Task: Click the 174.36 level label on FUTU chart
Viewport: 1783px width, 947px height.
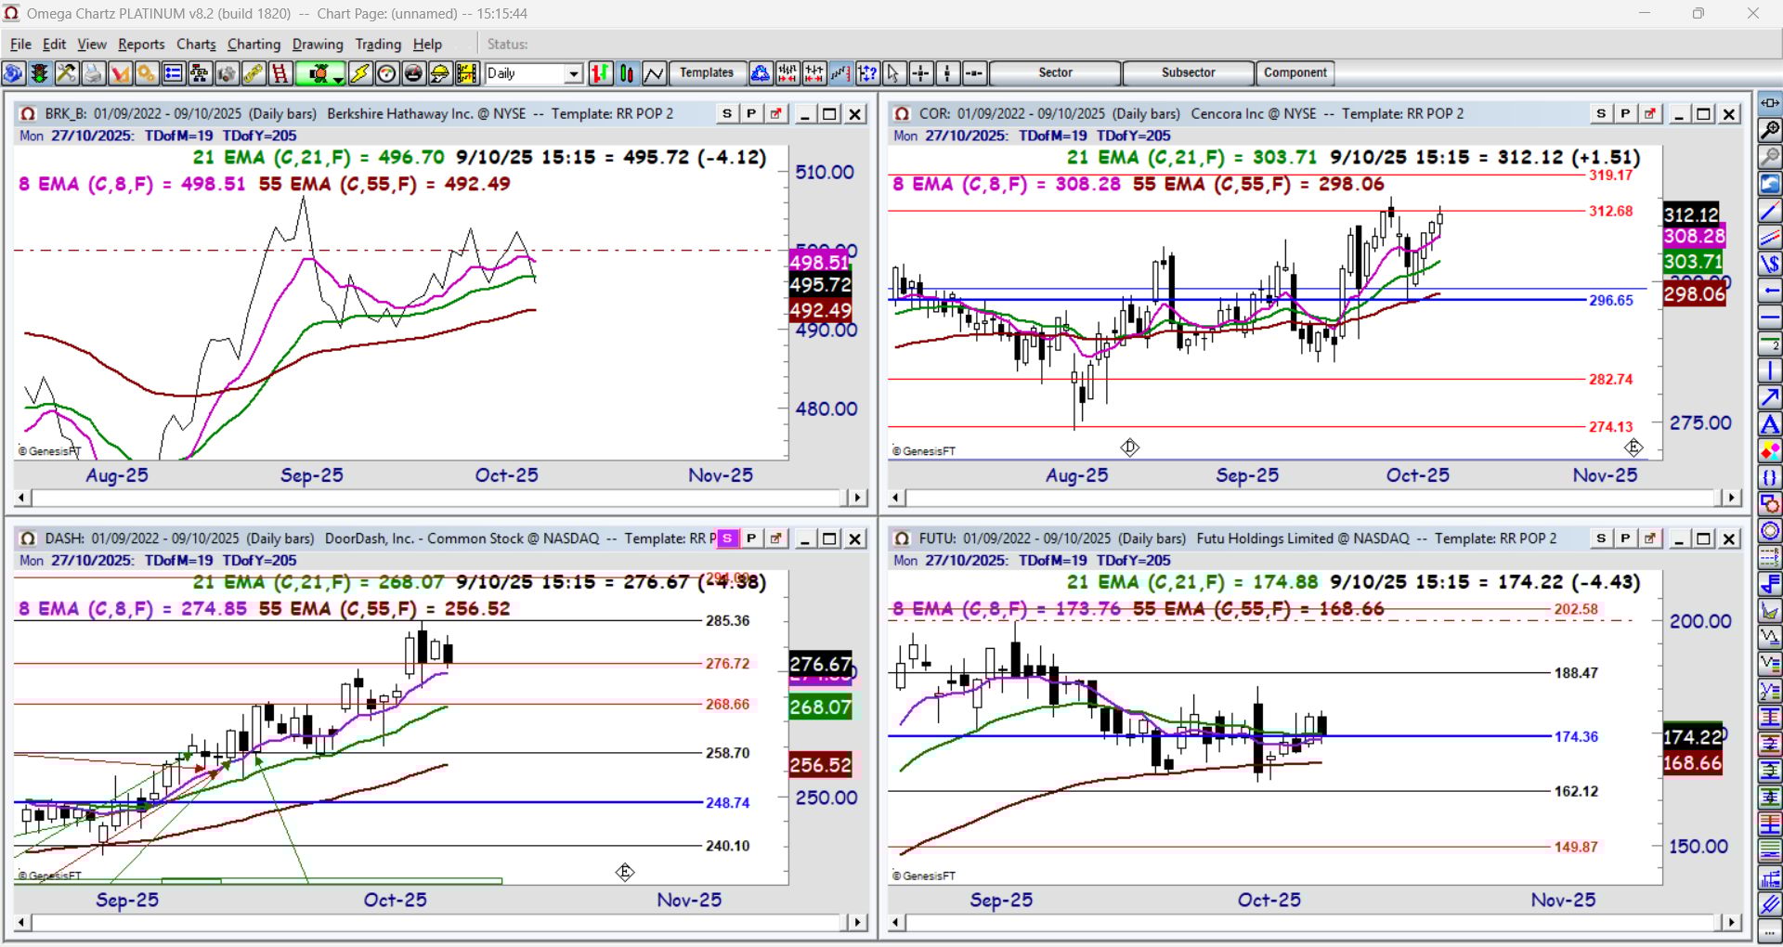Action: [x=1577, y=736]
